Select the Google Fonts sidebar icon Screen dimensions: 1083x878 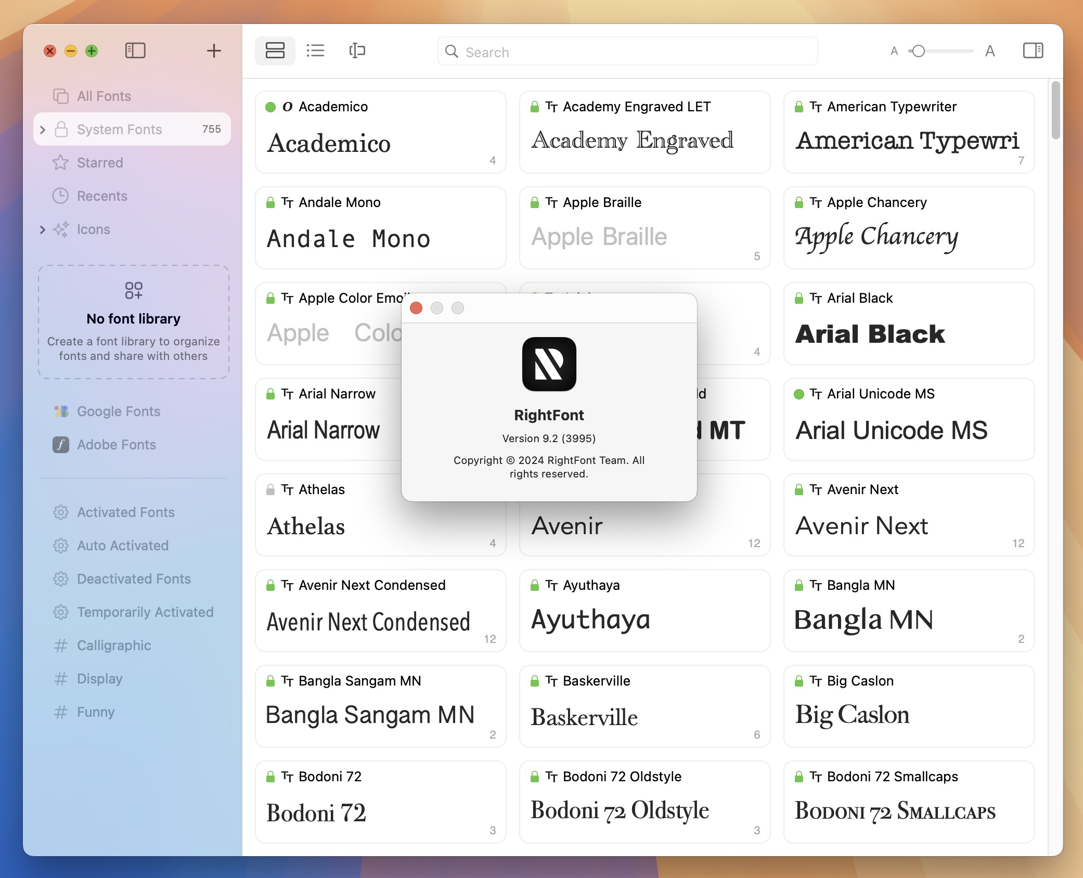(x=60, y=410)
